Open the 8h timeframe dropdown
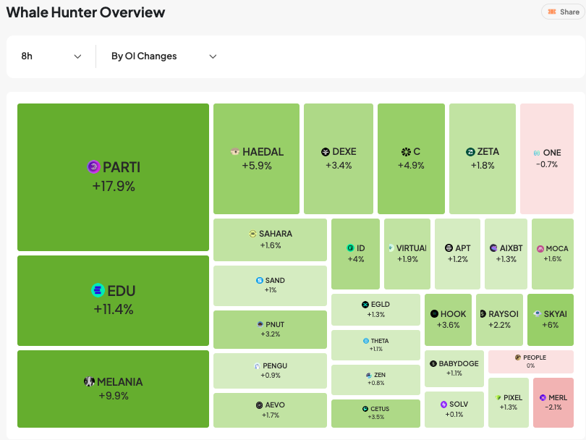The height and width of the screenshot is (440, 586). point(51,56)
